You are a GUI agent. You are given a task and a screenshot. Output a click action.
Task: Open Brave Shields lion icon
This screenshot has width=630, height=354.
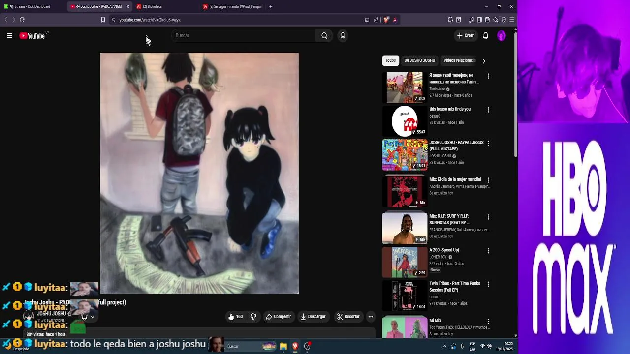[386, 20]
